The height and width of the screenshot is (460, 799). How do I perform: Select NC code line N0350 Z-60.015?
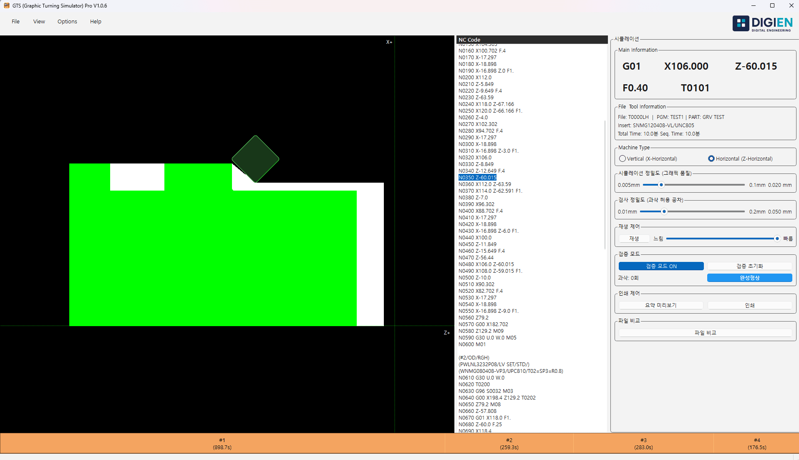(x=477, y=177)
